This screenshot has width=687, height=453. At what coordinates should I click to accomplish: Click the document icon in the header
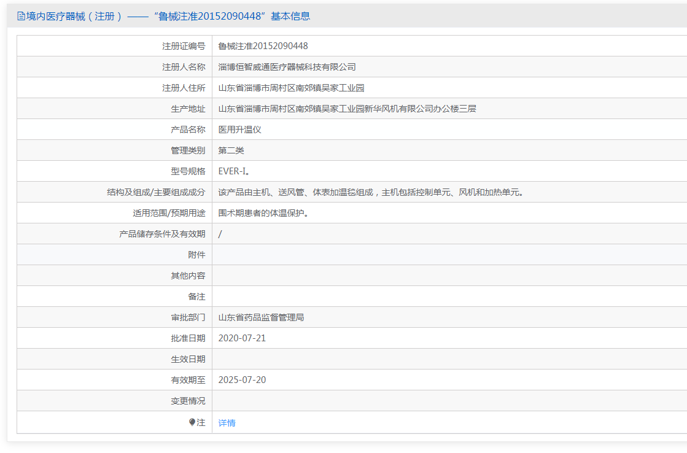pos(21,16)
